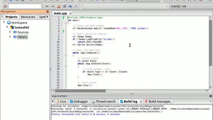Click the 'int main()' code line
Viewport: 213px width, 120px height.
74,20
